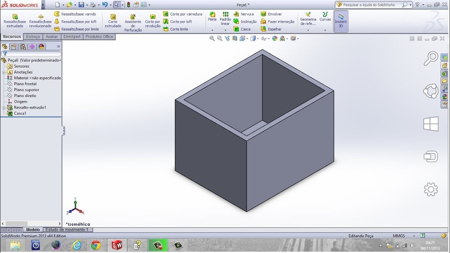
Task: Click the Undo icon
Action: (x=104, y=5)
